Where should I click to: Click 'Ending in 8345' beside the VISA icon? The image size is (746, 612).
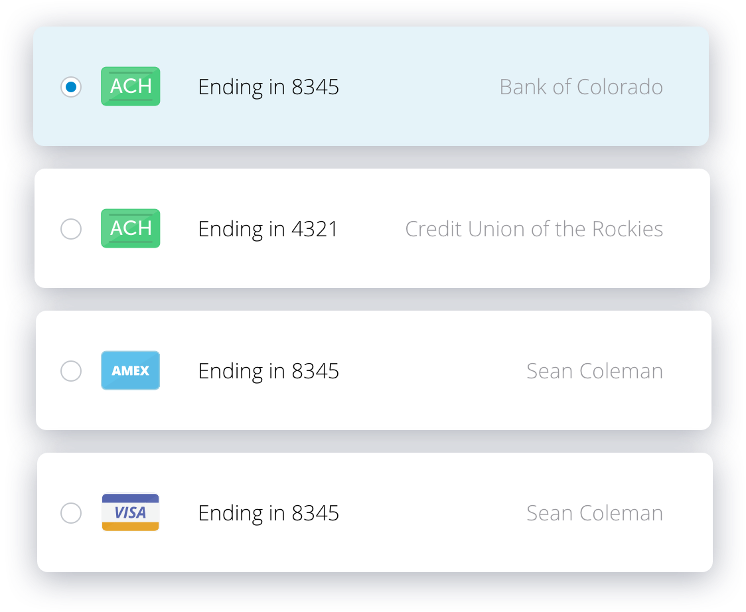(x=268, y=514)
